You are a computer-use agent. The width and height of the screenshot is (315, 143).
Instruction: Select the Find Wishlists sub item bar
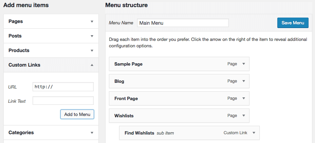[183, 133]
